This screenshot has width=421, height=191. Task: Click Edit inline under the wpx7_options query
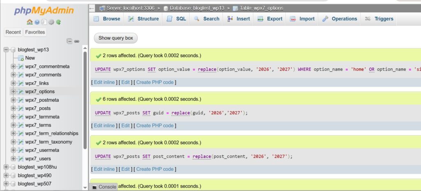104,82
